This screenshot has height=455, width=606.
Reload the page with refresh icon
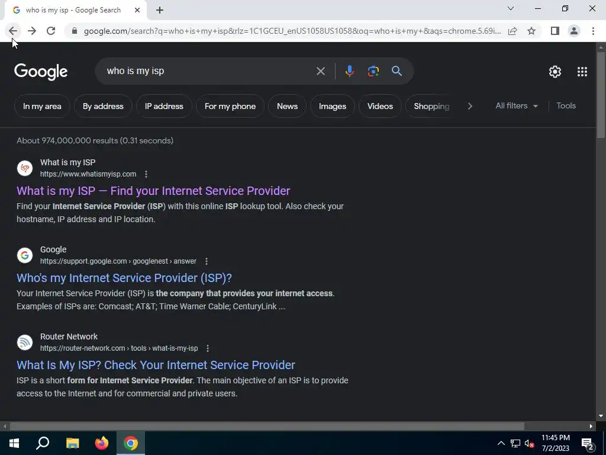click(x=51, y=31)
